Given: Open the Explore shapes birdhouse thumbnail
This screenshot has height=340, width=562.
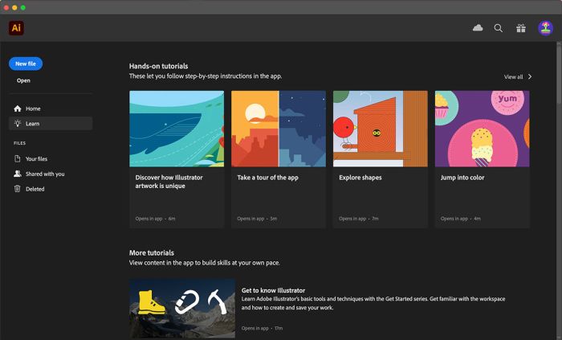Looking at the screenshot, I should coord(381,129).
